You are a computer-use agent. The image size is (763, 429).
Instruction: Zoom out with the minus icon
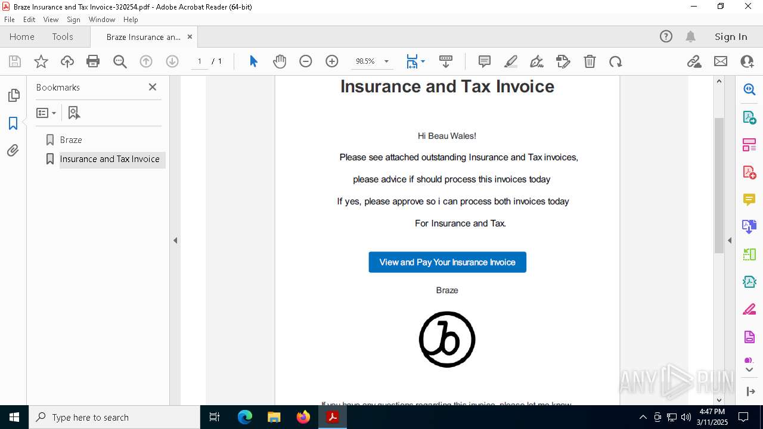(306, 61)
